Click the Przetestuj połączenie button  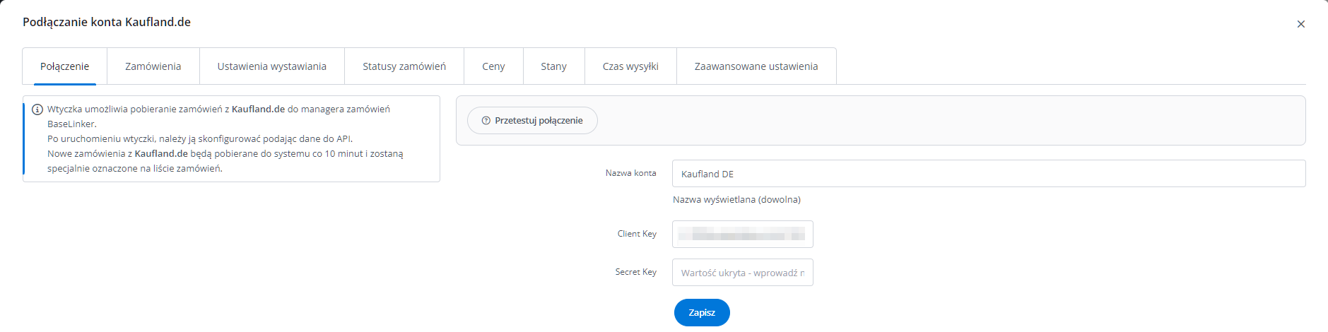pyautogui.click(x=532, y=121)
